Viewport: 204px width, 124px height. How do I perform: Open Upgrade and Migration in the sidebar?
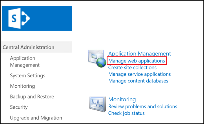coord(36,118)
